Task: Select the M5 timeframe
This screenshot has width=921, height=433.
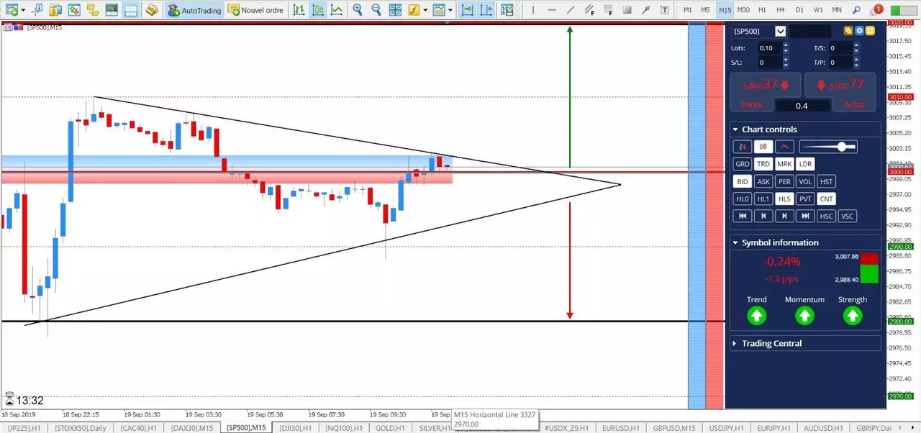Action: [x=705, y=10]
